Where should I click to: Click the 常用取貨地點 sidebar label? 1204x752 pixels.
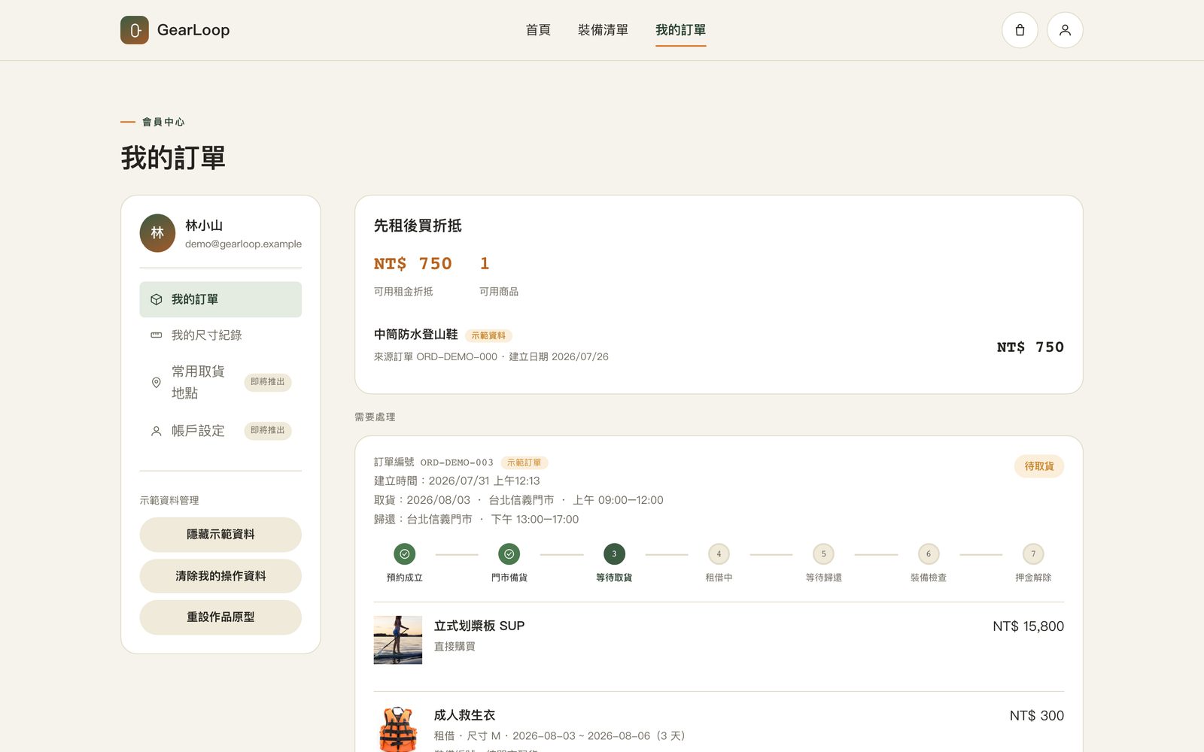(x=198, y=382)
